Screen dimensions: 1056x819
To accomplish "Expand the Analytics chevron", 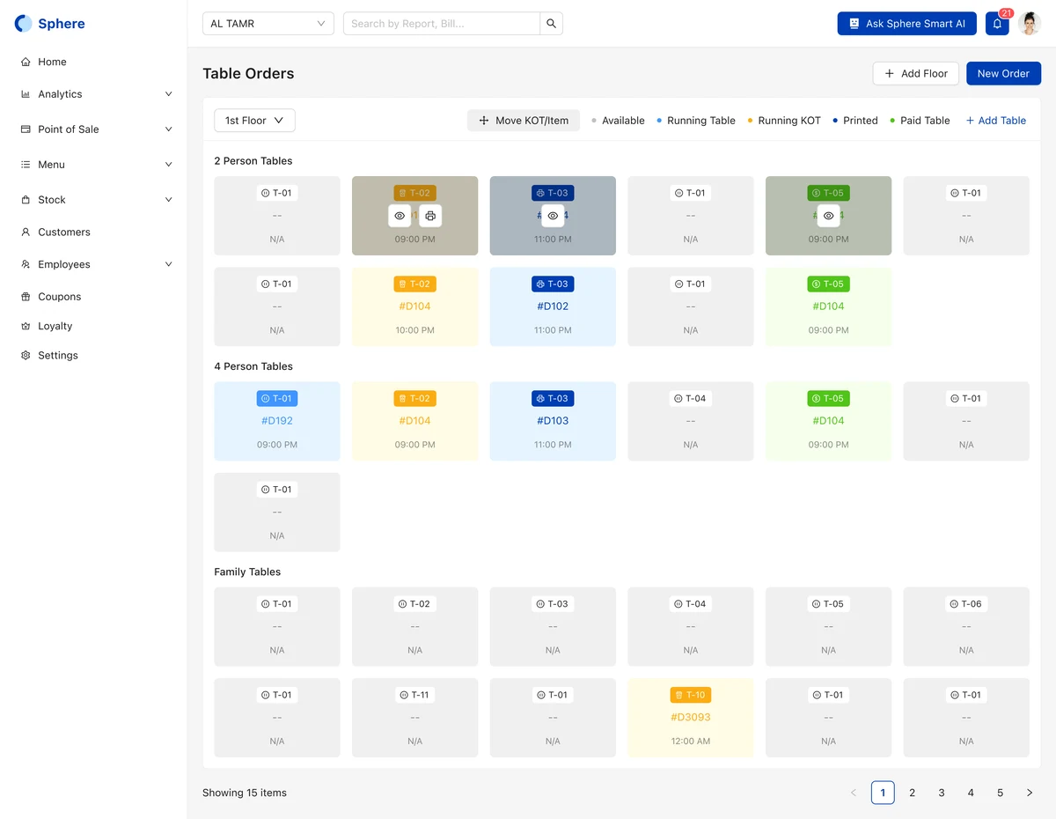I will click(x=169, y=94).
